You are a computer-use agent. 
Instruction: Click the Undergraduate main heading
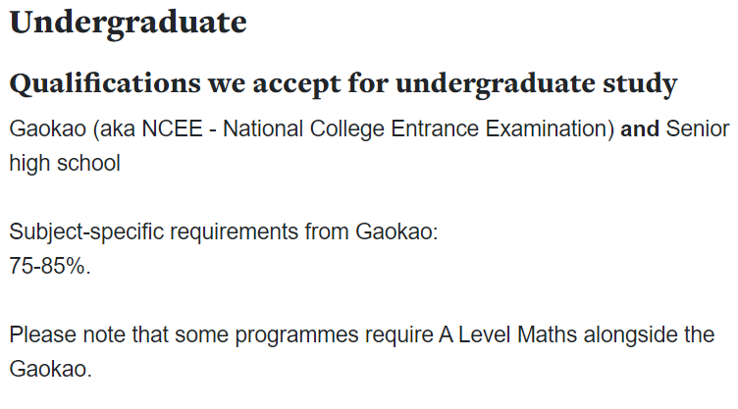pyautogui.click(x=128, y=24)
